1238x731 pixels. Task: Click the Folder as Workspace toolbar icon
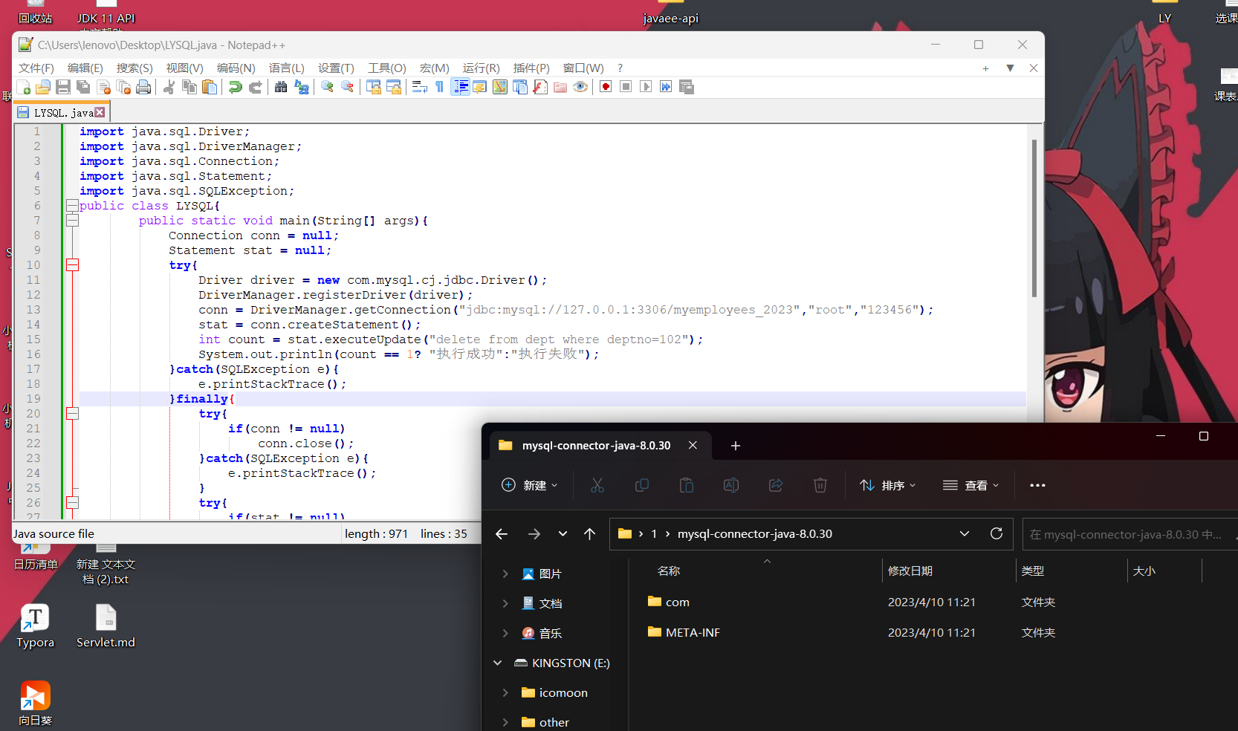[x=560, y=87]
